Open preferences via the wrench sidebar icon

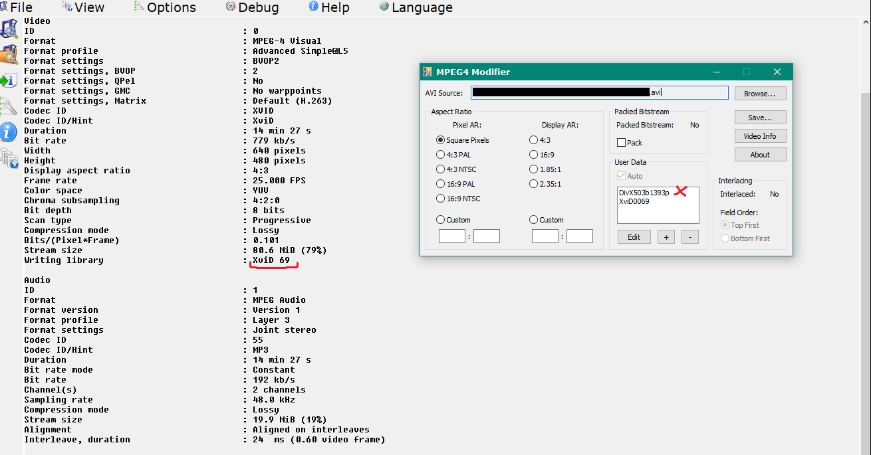pyautogui.click(x=9, y=106)
